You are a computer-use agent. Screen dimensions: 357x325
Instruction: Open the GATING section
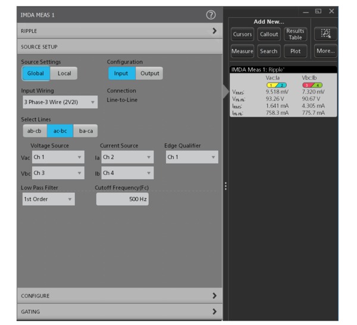pos(120,311)
